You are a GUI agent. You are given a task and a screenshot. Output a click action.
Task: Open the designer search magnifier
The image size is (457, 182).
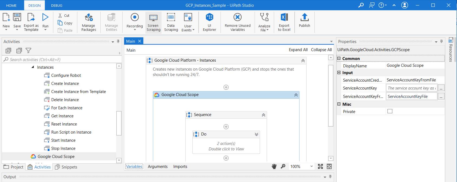283,166
